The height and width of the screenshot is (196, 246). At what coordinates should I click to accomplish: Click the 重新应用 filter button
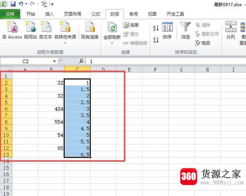207,34
